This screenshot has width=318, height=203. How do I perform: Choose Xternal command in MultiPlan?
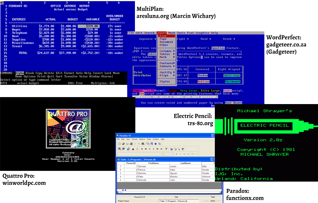click(x=107, y=76)
